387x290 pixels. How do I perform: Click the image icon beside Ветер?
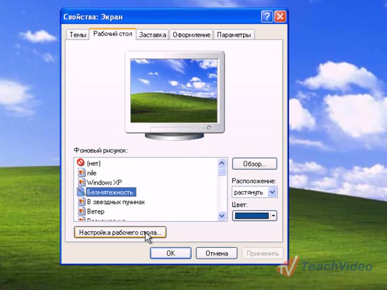point(81,211)
